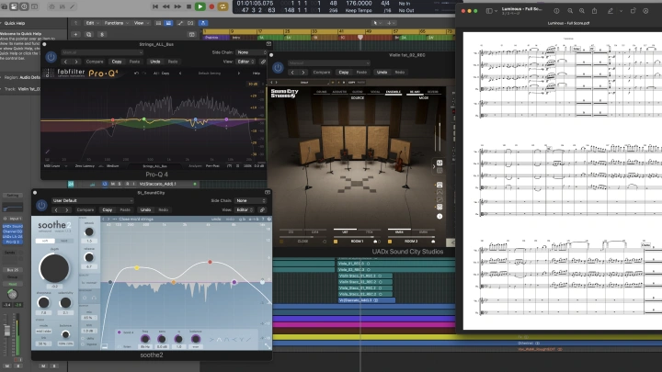Open the Functions menu in tracks area
This screenshot has height=372, width=662.
[116, 23]
